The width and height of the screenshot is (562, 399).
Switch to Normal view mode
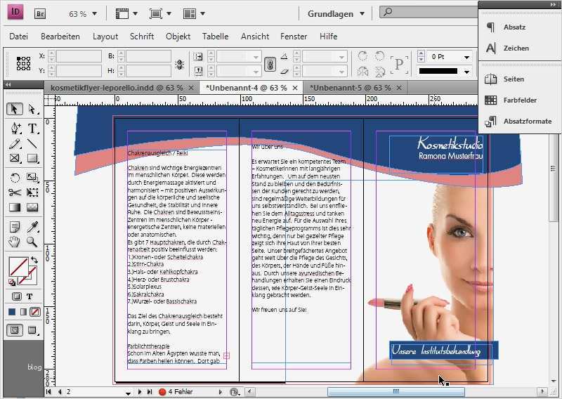(15, 330)
